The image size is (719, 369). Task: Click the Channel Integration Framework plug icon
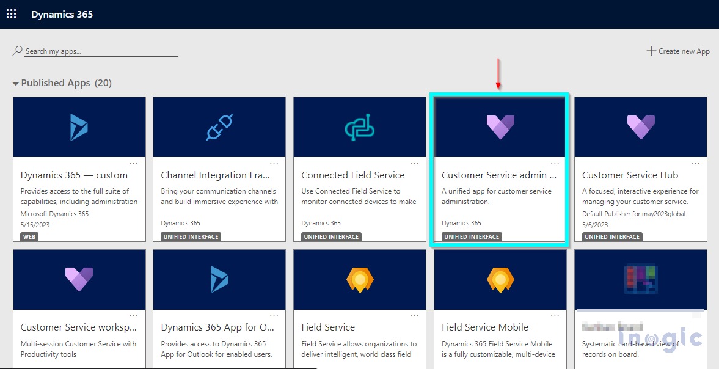[x=219, y=127]
